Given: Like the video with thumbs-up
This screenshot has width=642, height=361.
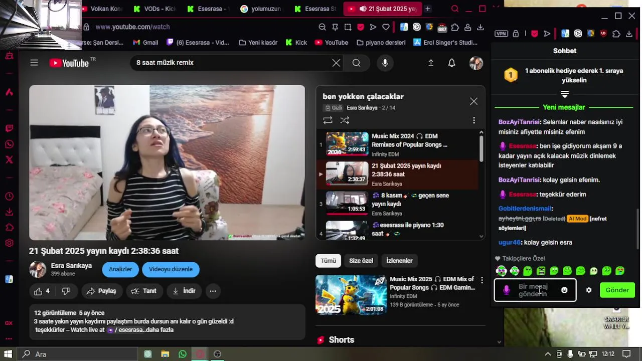Looking at the screenshot, I should pyautogui.click(x=42, y=291).
